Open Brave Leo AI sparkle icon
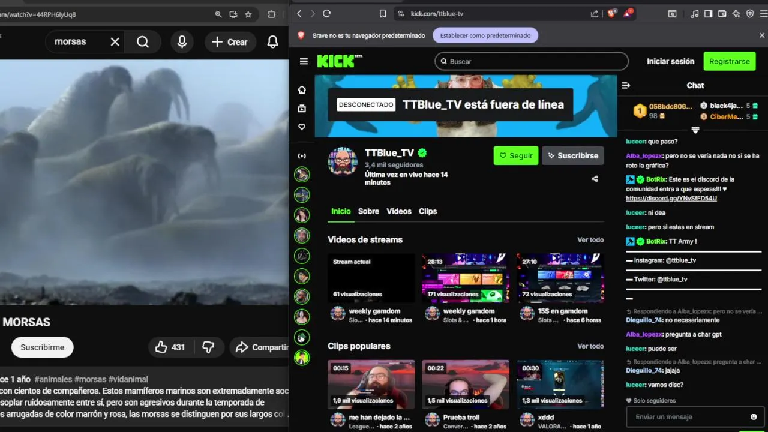Viewport: 768px width, 432px height. tap(736, 14)
